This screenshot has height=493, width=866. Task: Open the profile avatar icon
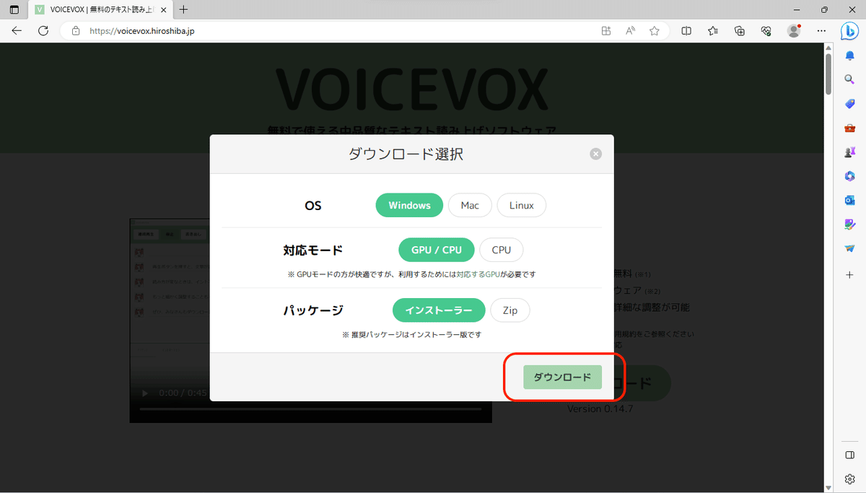[794, 31]
